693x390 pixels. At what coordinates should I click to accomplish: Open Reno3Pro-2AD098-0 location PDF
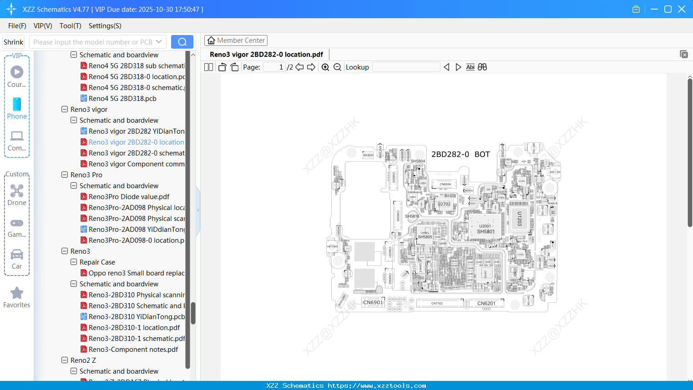(132, 240)
